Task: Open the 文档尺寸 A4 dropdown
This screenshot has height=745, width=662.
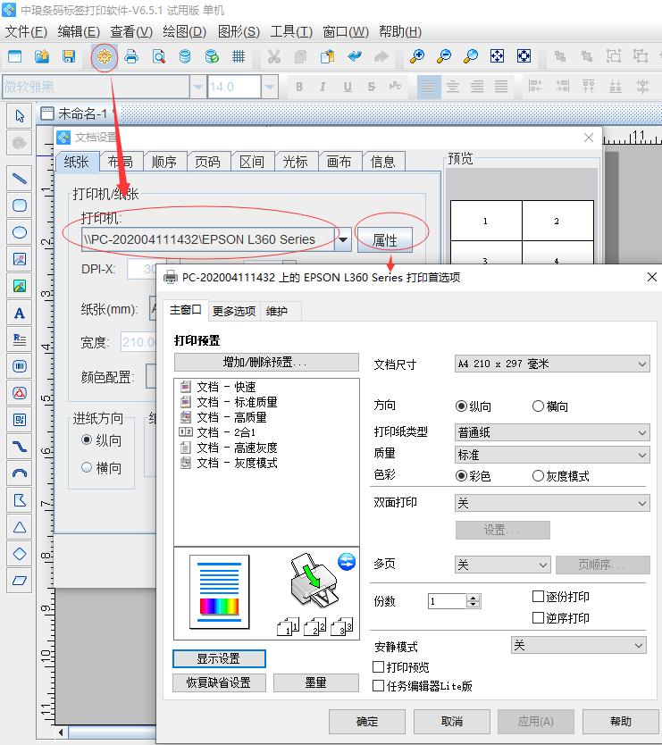Action: tap(551, 364)
